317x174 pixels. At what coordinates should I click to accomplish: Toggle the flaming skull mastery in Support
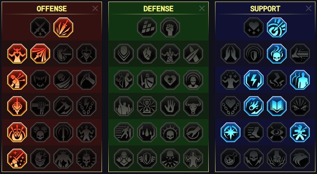click(x=277, y=54)
